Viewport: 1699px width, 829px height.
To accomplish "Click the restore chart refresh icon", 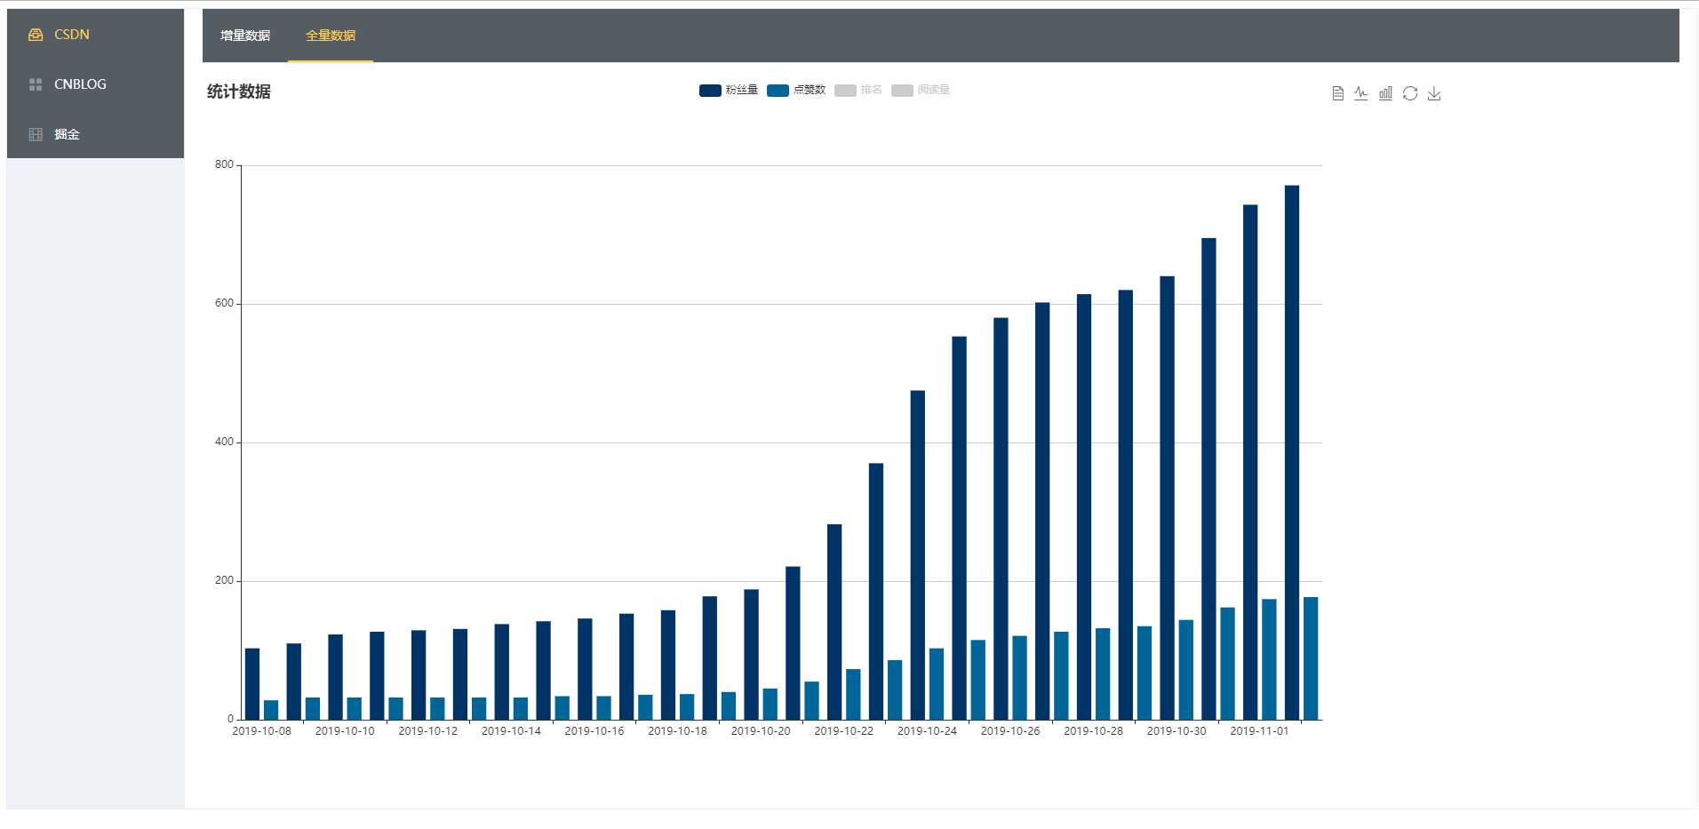I will pyautogui.click(x=1410, y=93).
